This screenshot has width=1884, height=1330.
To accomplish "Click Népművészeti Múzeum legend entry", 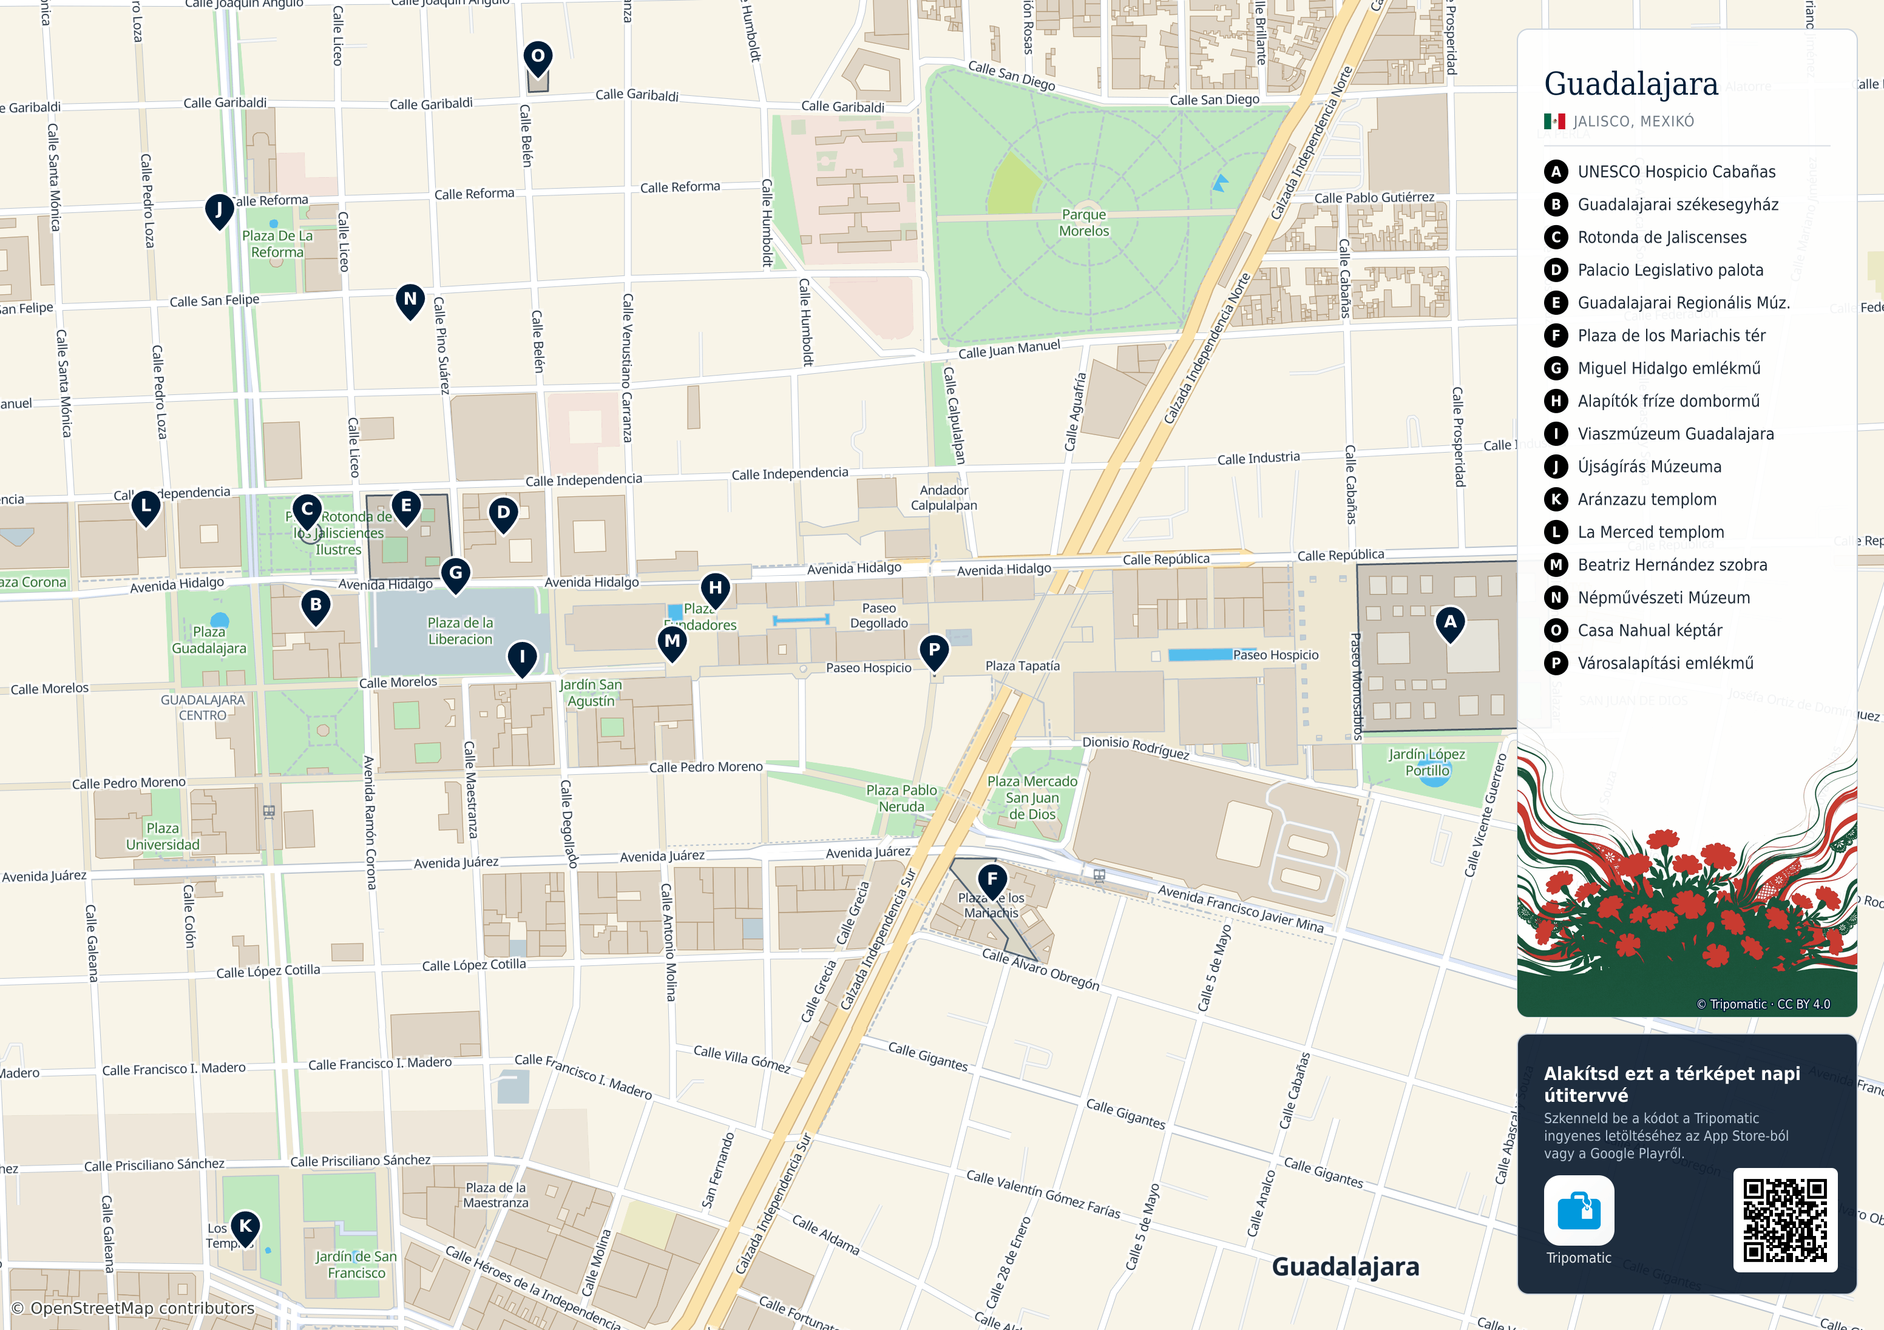I will (1647, 598).
